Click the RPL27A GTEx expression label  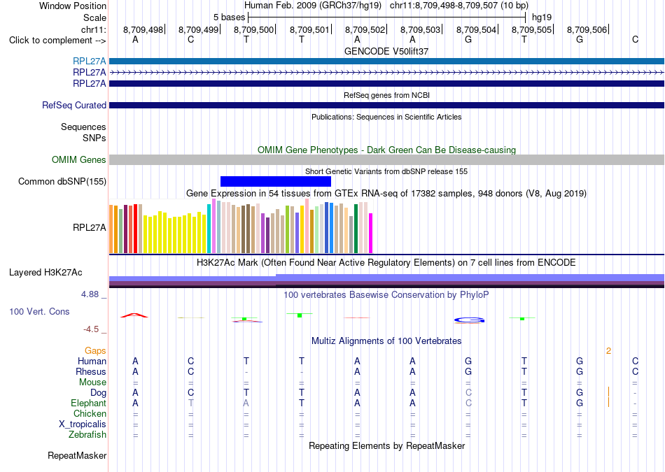click(x=90, y=227)
